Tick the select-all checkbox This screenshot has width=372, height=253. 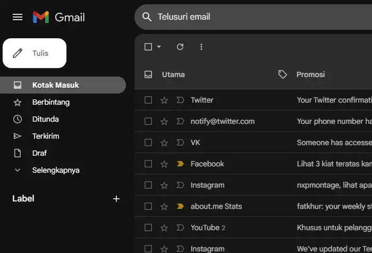(x=148, y=47)
